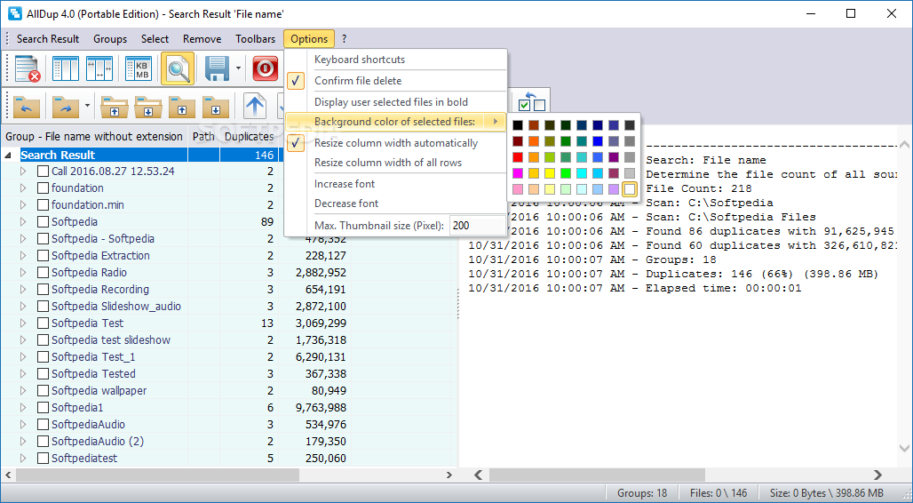
Task: Expand the Softpedia Tested group
Action: pos(23,374)
